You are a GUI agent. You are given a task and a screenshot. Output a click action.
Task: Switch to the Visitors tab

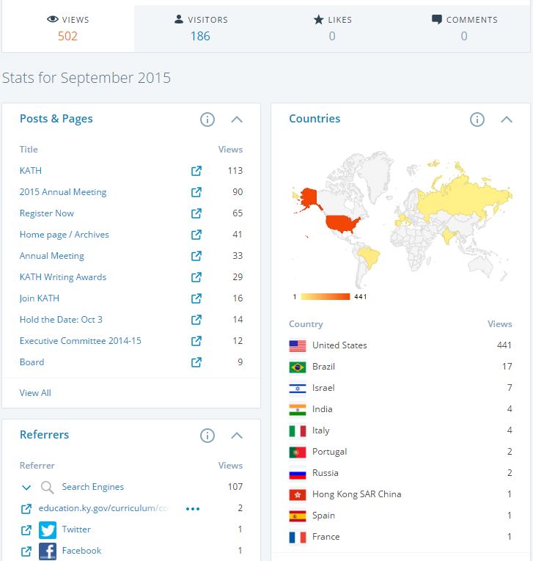(200, 28)
